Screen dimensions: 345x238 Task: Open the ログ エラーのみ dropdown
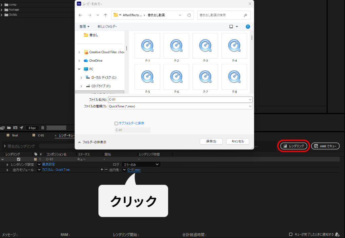141,164
